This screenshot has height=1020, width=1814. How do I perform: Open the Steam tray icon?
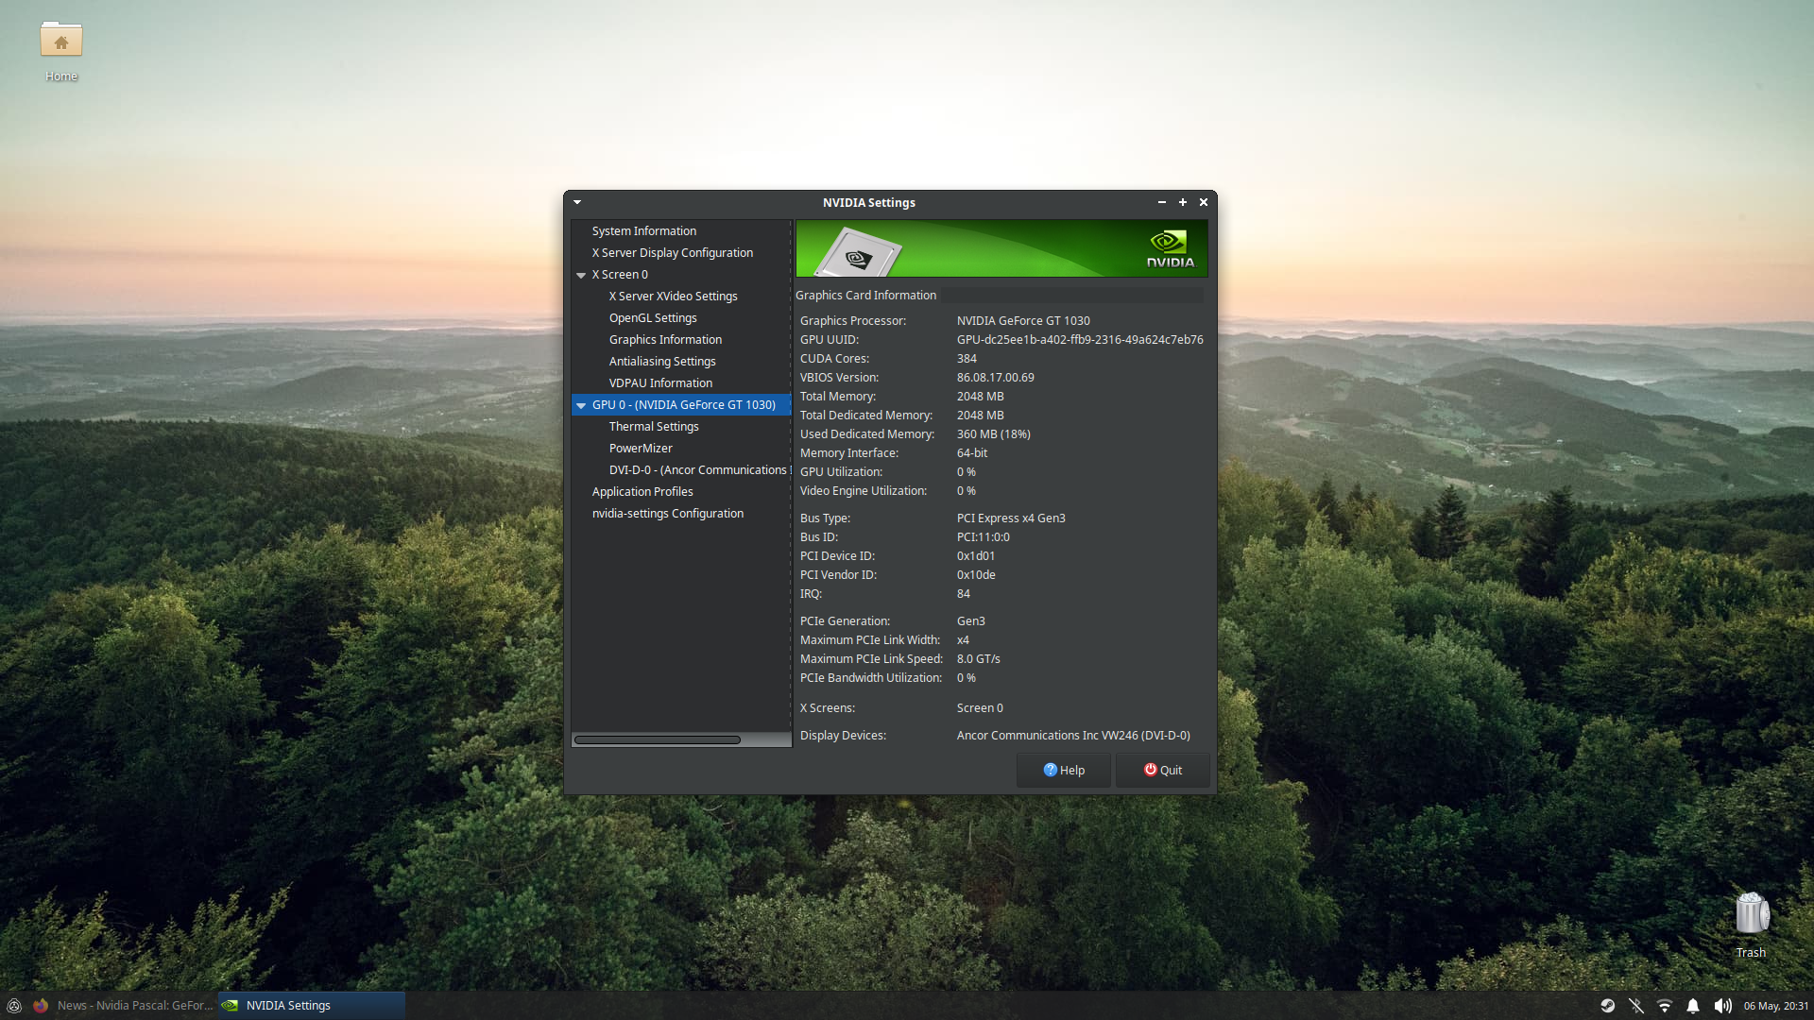pyautogui.click(x=1607, y=1006)
